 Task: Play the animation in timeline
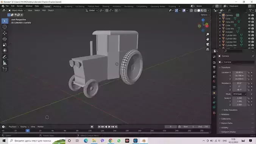(109, 127)
